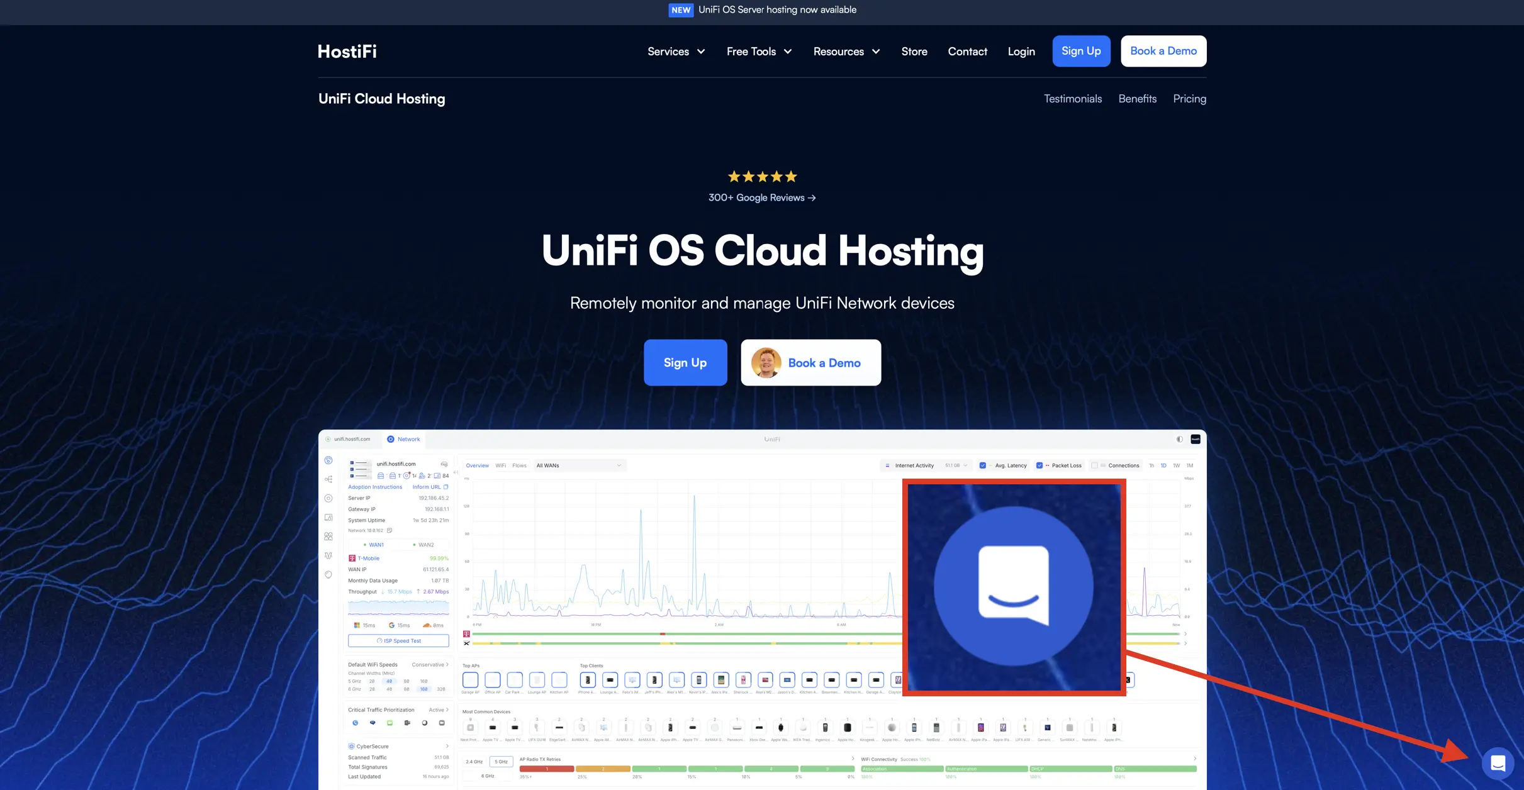The image size is (1524, 790).
Task: Open the 300+ Google Reviews link
Action: coord(761,197)
